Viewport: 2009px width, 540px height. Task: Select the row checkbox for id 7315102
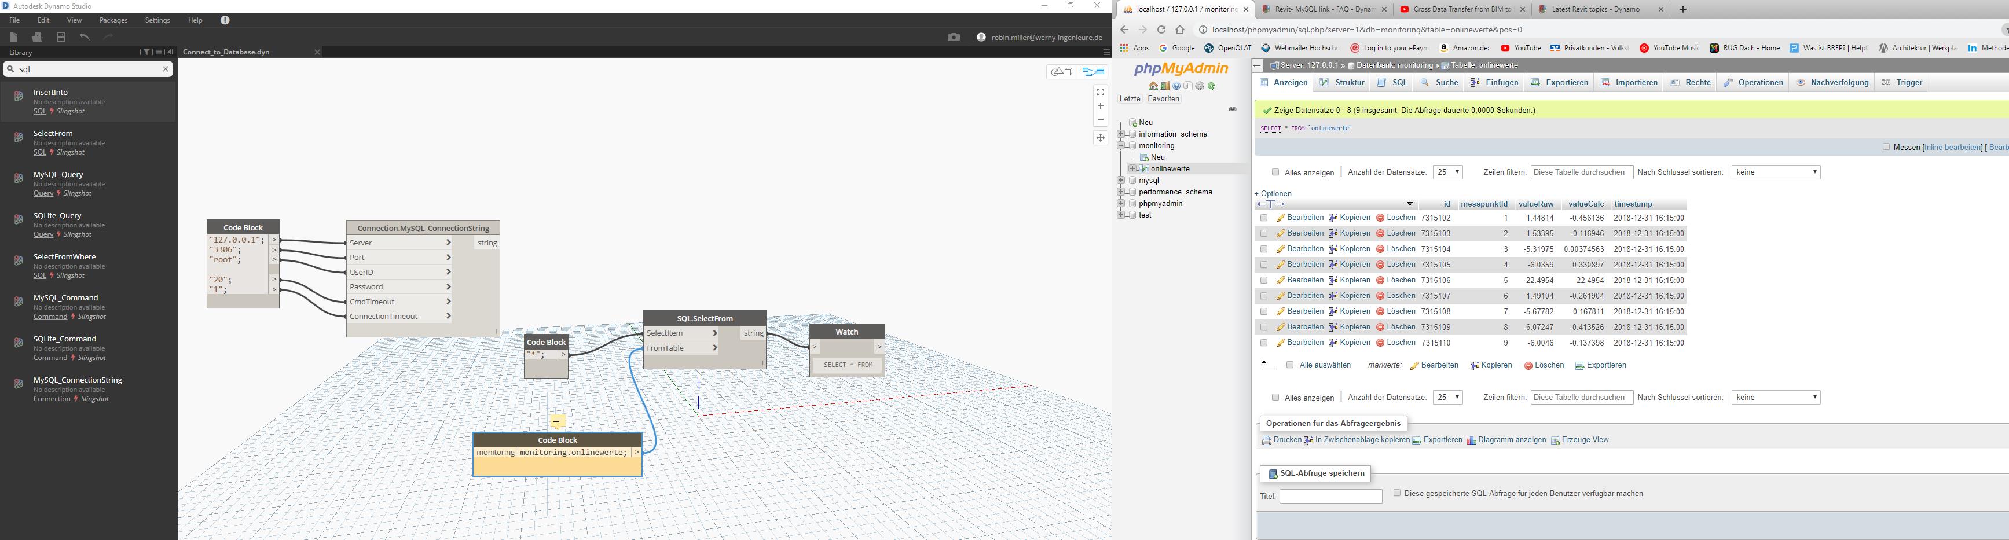pos(1263,218)
